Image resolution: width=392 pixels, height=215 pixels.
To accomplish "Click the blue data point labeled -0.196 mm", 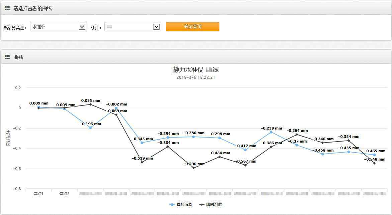I will (90, 128).
